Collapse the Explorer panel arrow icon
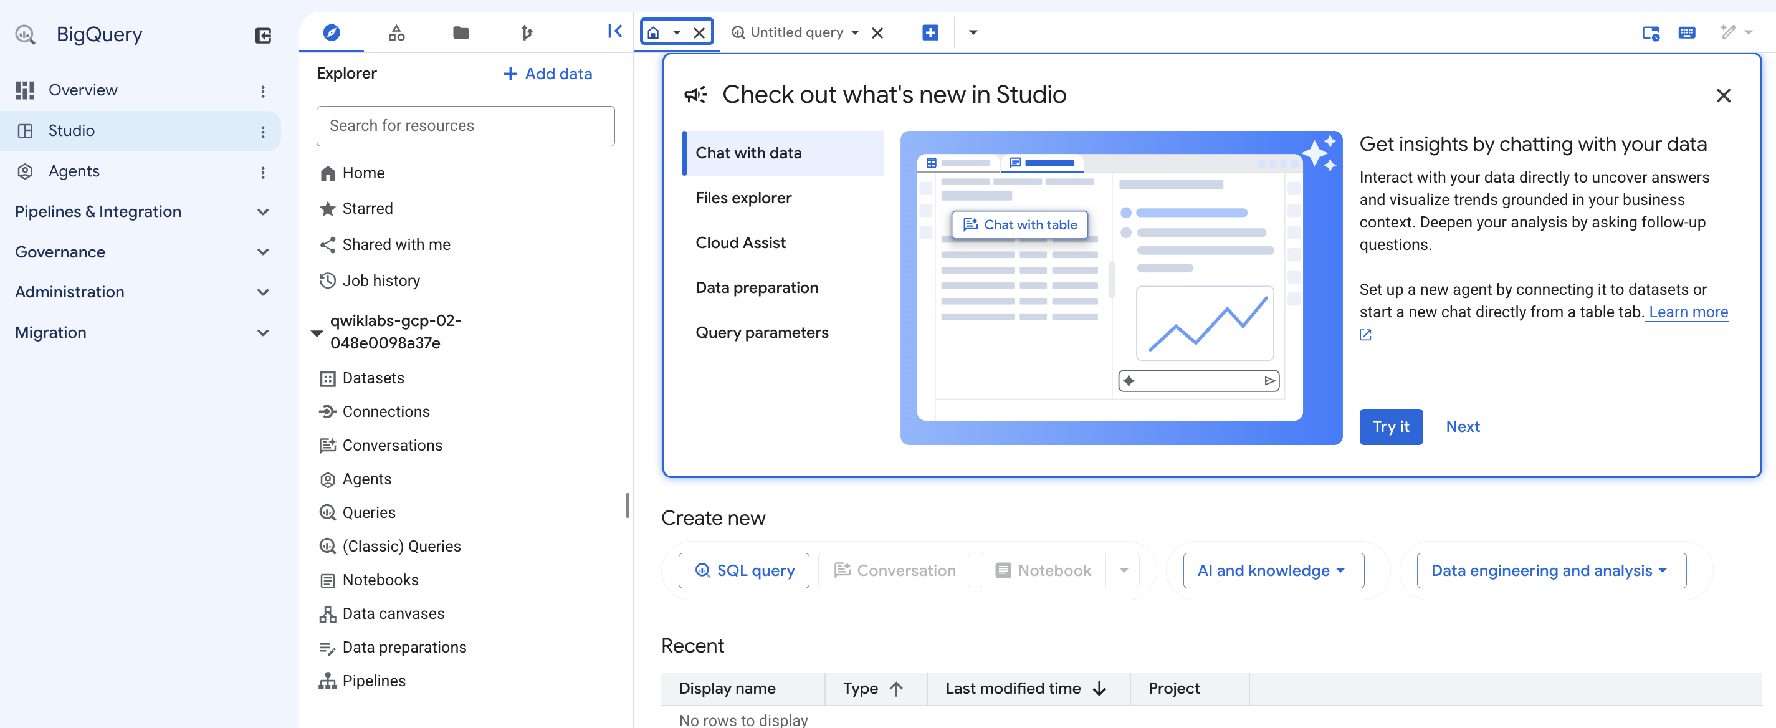 615,31
